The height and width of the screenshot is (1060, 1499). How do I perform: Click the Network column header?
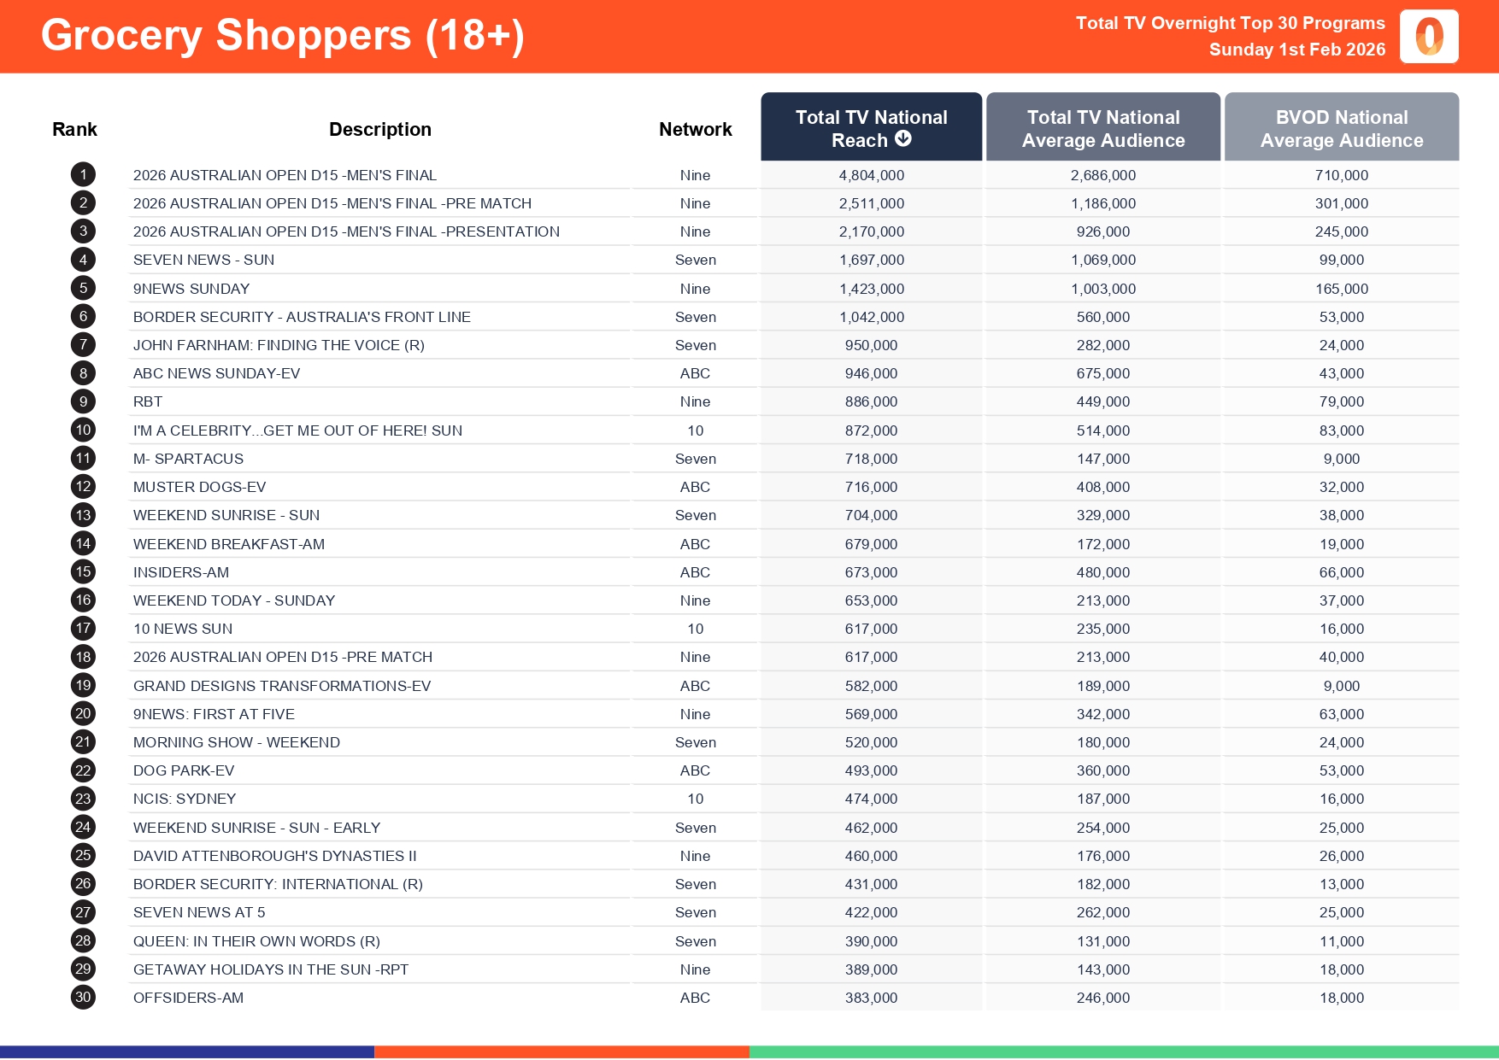[695, 129]
